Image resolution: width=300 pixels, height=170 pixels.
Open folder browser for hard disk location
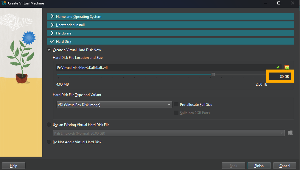(287, 67)
